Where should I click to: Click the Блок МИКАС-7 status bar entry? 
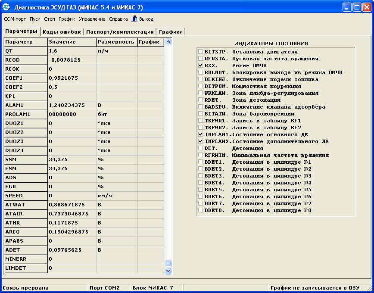coord(153,288)
